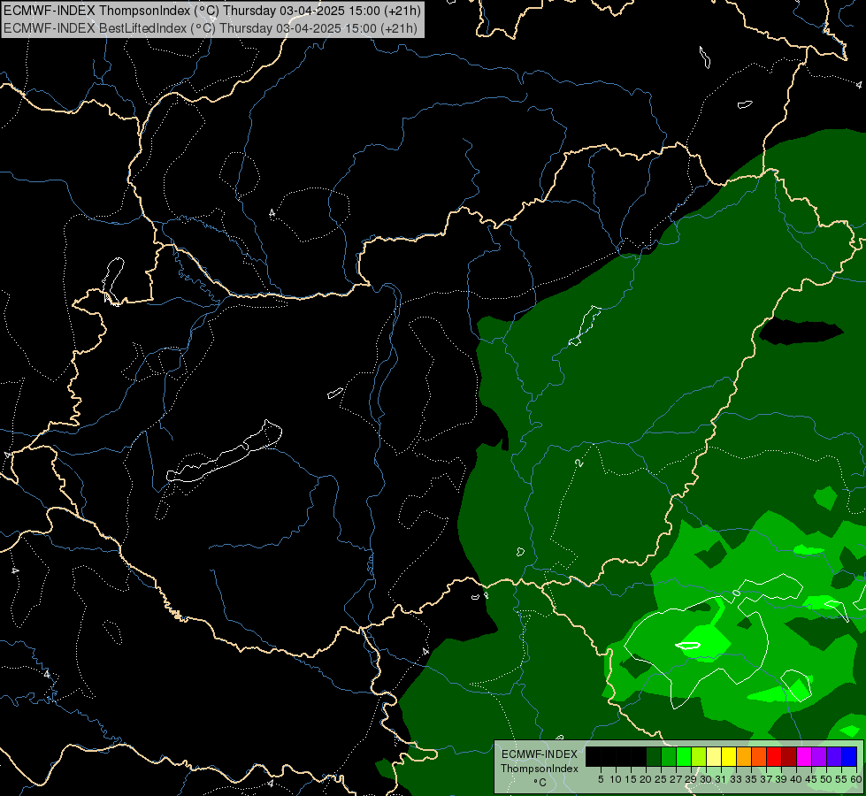Select the ECMWF-INDEX ThompsonIndex header line

tap(212, 10)
